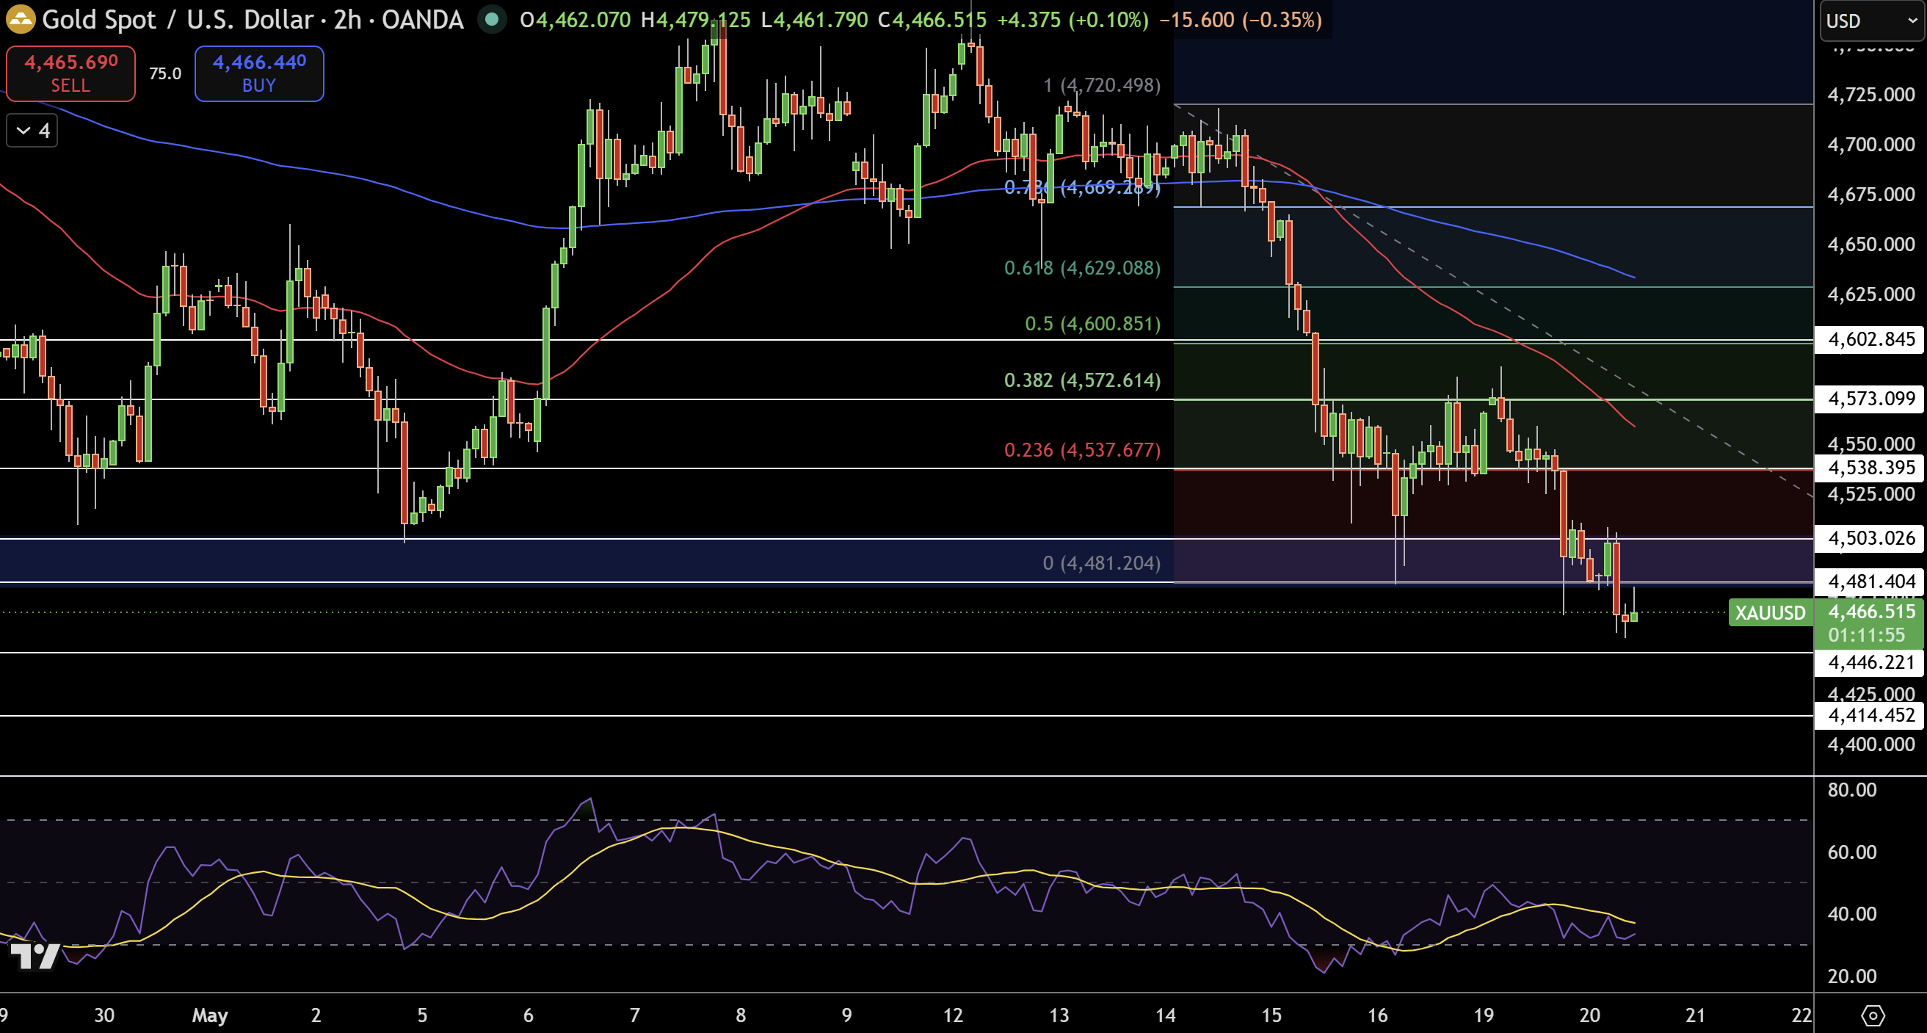Select the 4,538.395 price level label

[1870, 468]
